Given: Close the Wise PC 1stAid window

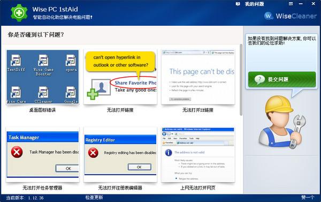Looking at the screenshot, I should point(313,4).
